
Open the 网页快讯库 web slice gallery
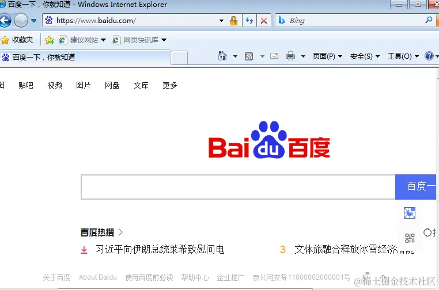tap(136, 40)
